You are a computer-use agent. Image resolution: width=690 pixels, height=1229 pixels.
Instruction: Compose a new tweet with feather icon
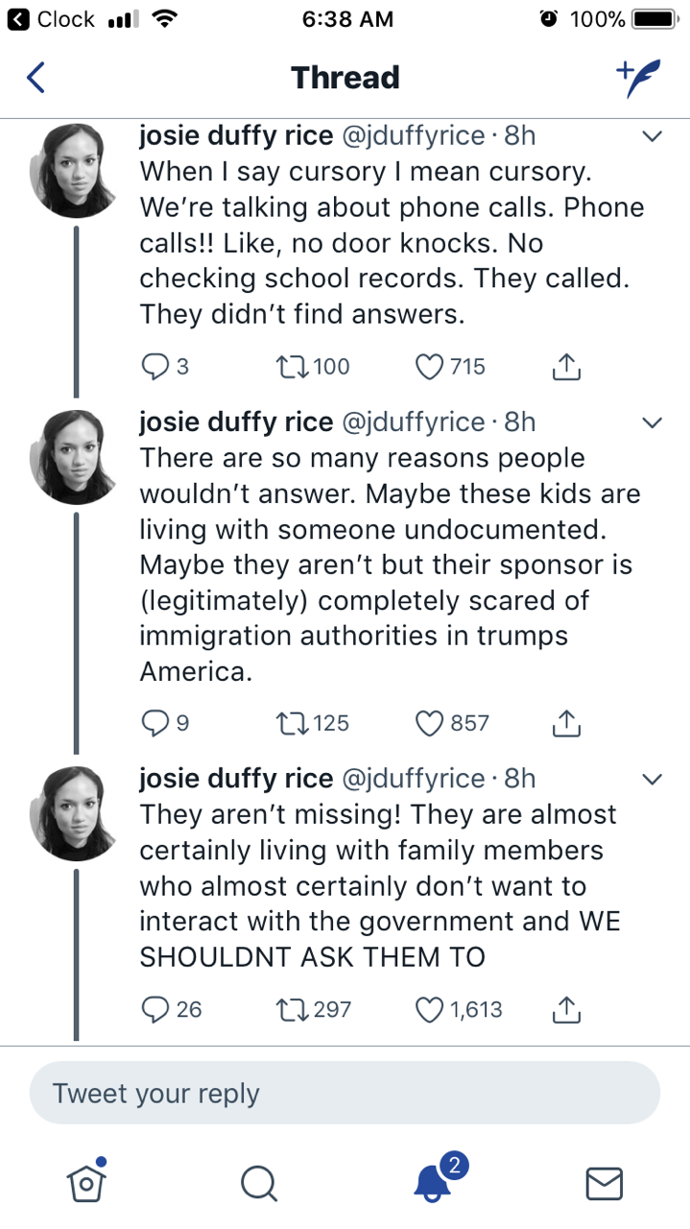point(638,79)
